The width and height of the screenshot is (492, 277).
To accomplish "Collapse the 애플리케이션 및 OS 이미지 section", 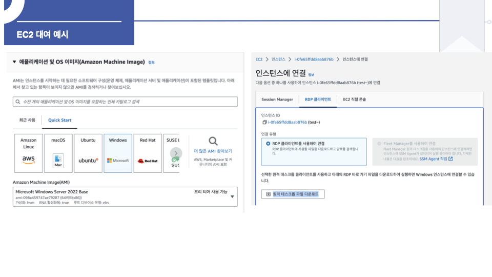I will (x=14, y=62).
